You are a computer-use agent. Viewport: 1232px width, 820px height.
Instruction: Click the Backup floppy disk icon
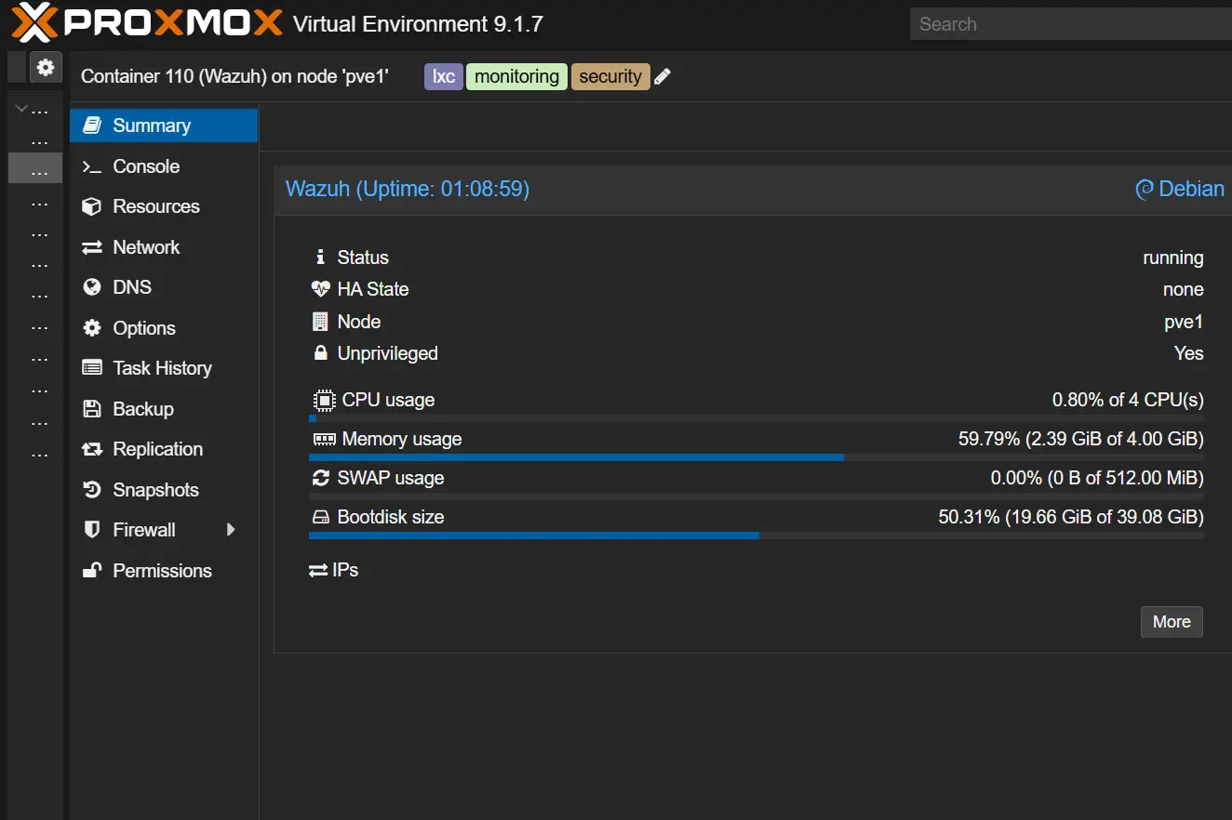91,409
